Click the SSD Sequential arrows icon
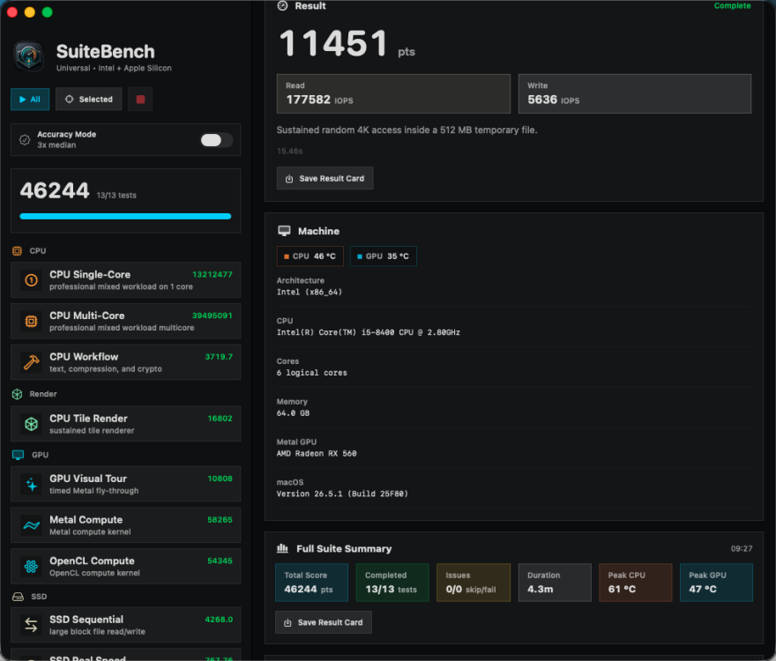Screen dimensions: 776x661 31,626
